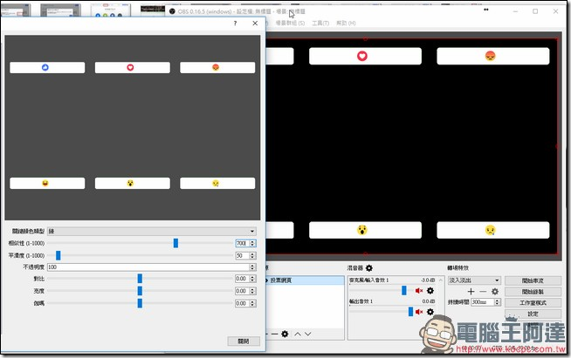Click the 混音器 header gear icon

click(x=368, y=268)
